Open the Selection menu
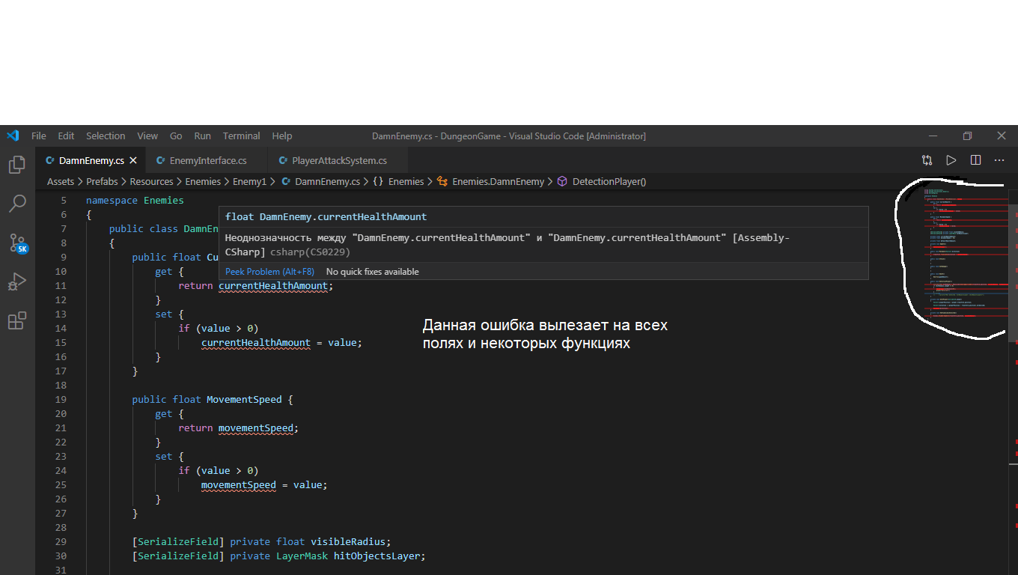1018x575 pixels. [106, 136]
